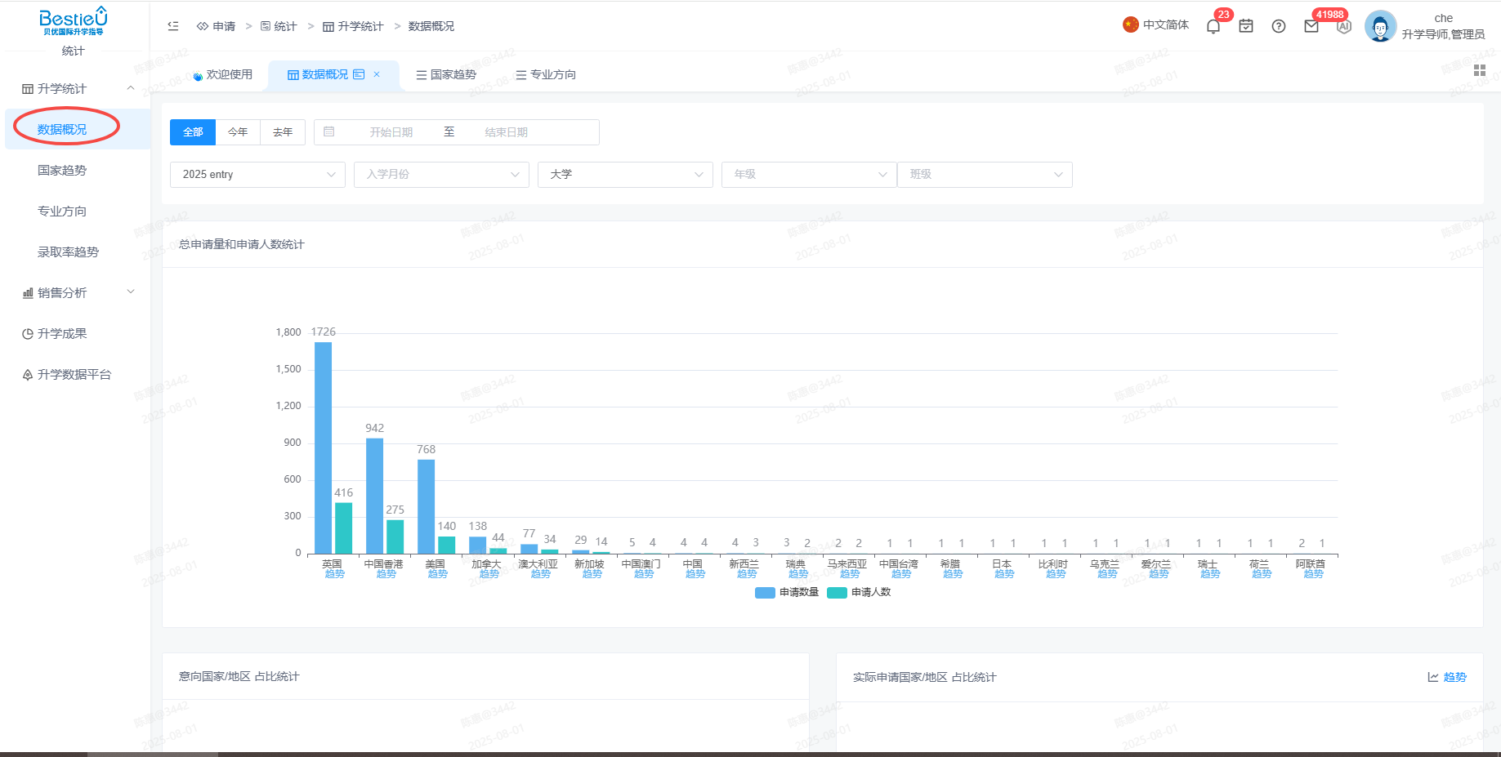Click 趋势 link under 英国 bar
Screen dimensions: 1501x757
click(334, 574)
